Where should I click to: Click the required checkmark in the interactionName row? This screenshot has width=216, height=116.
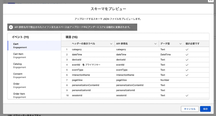(x=187, y=75)
